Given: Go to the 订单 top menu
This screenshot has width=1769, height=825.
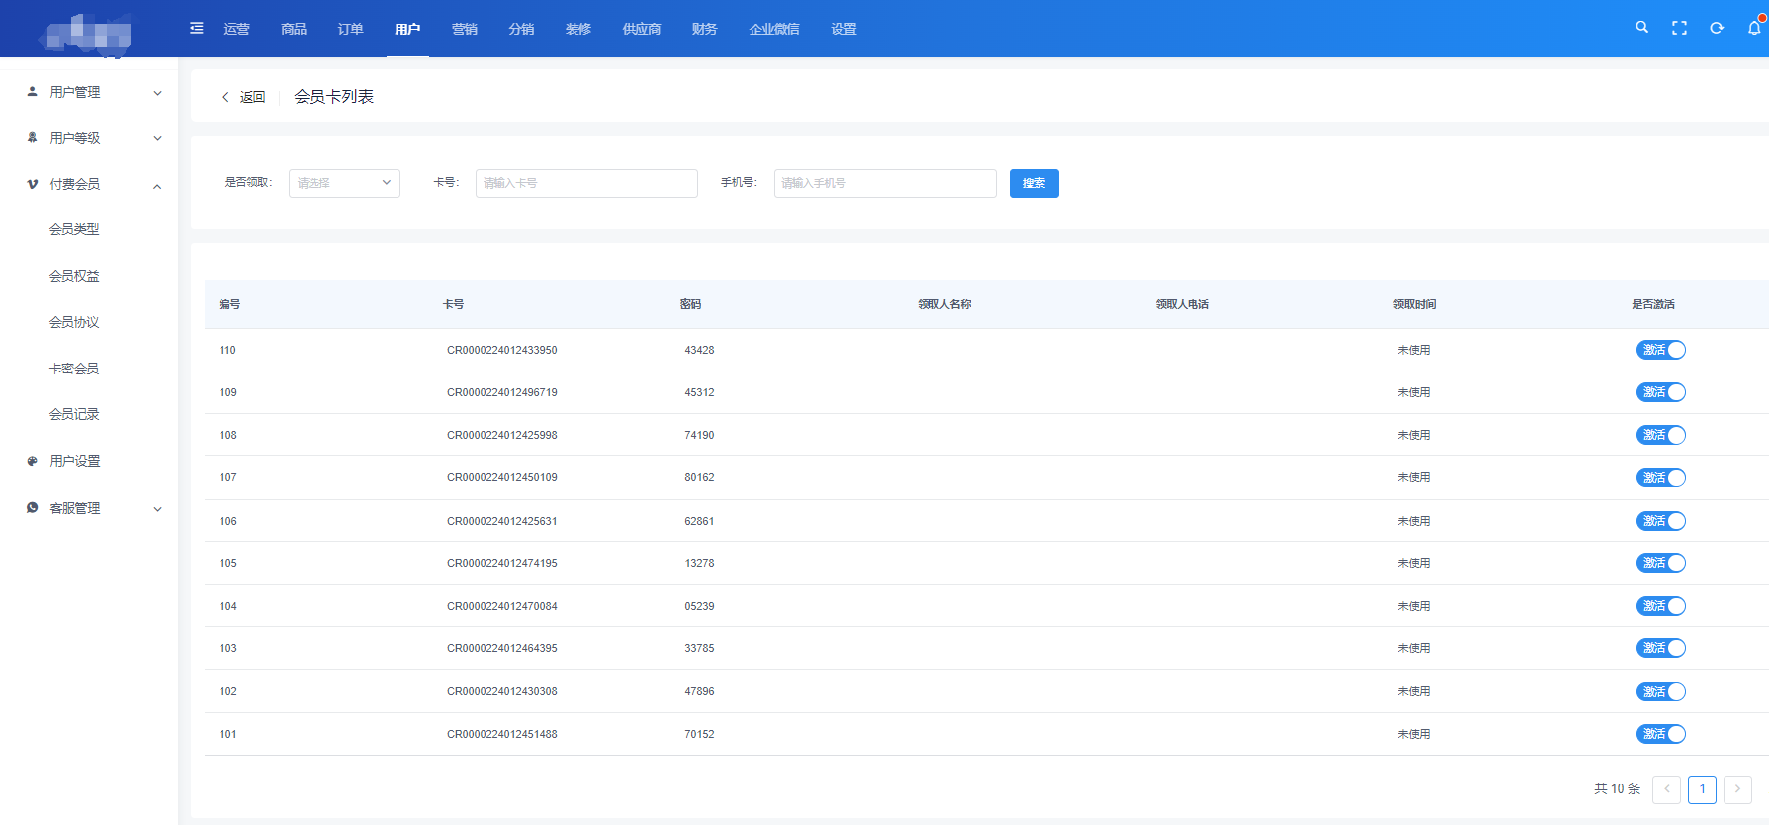Looking at the screenshot, I should click(x=351, y=29).
